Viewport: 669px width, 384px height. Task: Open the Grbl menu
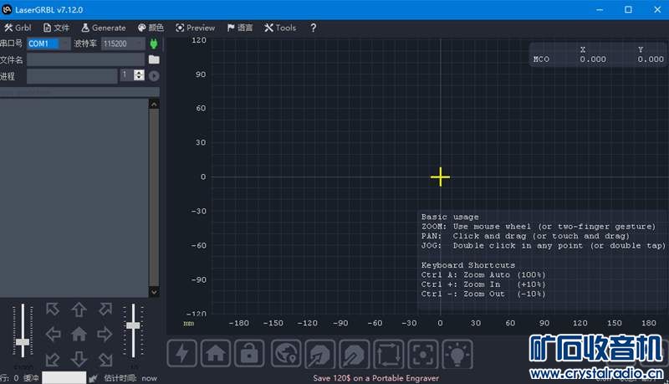[18, 28]
